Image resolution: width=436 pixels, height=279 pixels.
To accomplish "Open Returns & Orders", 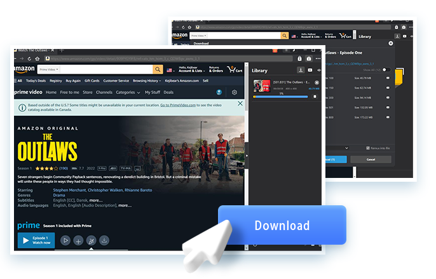I will pos(216,69).
